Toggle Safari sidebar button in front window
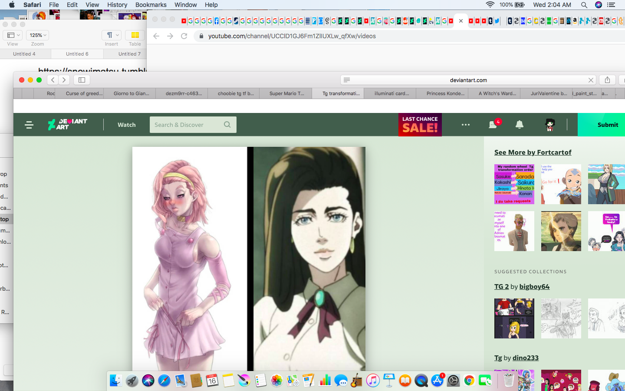The image size is (625, 391). pos(82,80)
